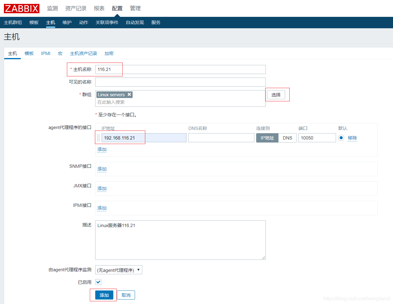Click 添加 for IPMI接口
Screen dimensions: 393x304
102,208
